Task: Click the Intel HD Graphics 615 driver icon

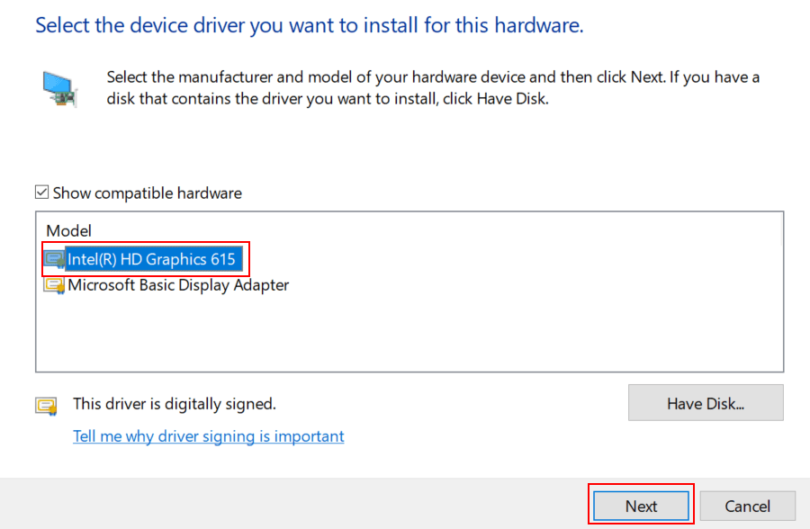Action: [x=55, y=260]
